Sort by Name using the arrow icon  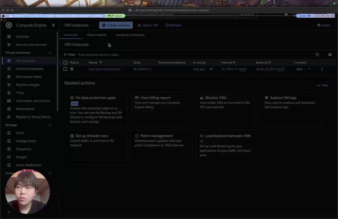pyautogui.click(x=101, y=63)
